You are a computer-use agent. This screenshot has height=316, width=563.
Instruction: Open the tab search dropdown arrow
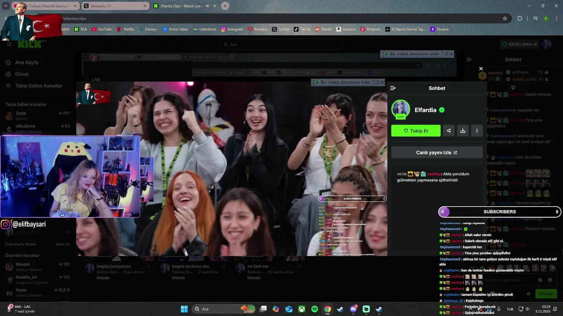click(5, 6)
